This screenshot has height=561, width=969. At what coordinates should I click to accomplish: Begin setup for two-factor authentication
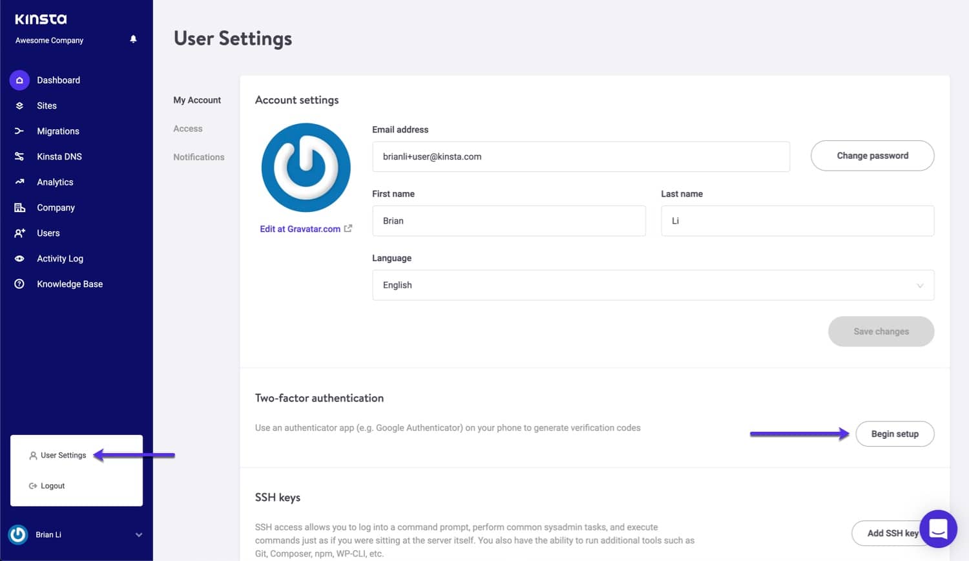pyautogui.click(x=895, y=434)
